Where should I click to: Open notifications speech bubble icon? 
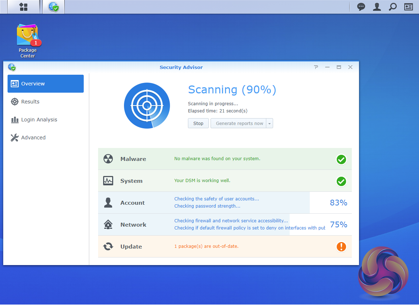coord(361,7)
